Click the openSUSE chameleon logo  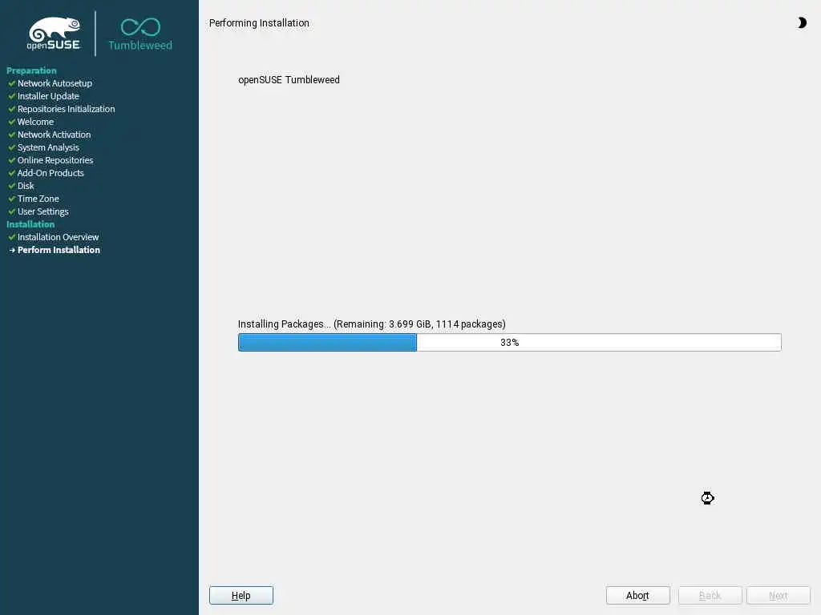click(54, 33)
